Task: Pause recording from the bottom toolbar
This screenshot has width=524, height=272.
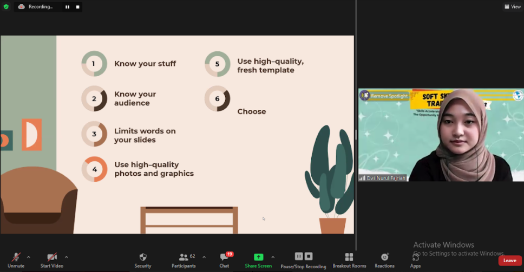Action: 299,256
